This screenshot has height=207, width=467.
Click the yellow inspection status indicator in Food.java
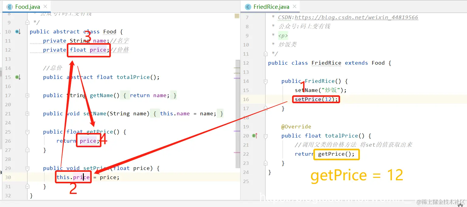237,16
